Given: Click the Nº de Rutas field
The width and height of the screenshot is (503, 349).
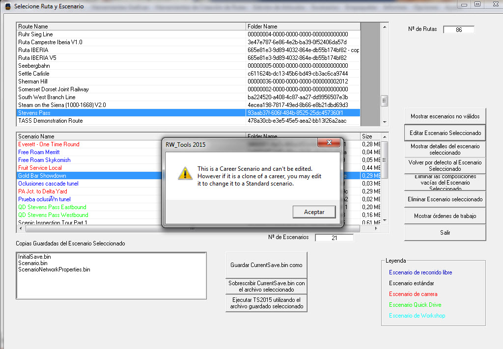Looking at the screenshot, I should (x=459, y=30).
